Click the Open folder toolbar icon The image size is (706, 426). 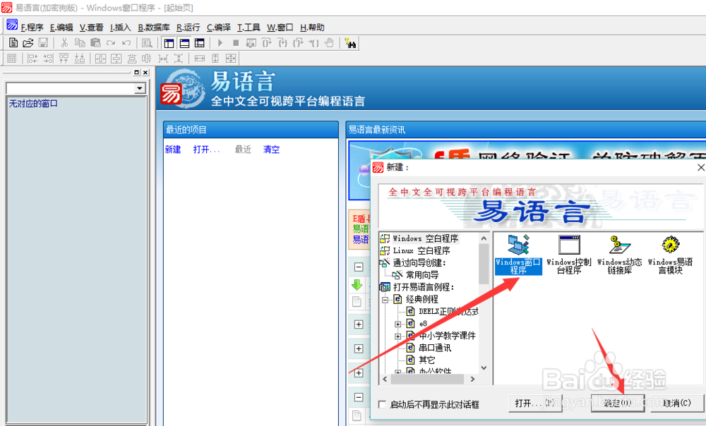coord(28,43)
